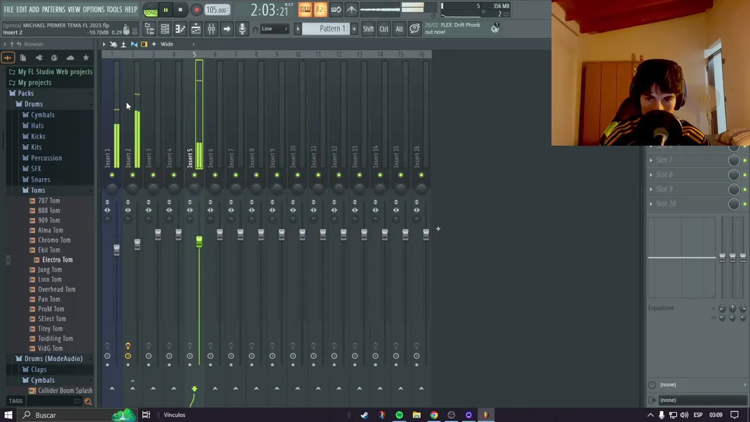Open Slot 10 effect menu arrow
This screenshot has width=750, height=422.
click(651, 204)
